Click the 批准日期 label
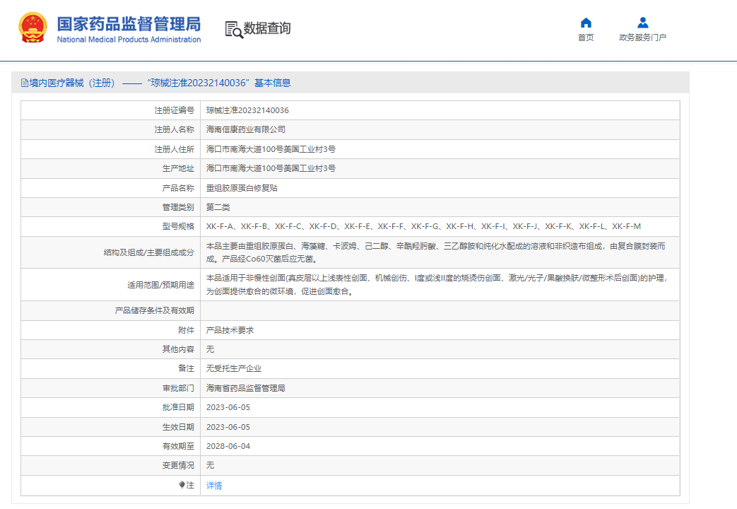The height and width of the screenshot is (509, 737). [x=178, y=407]
